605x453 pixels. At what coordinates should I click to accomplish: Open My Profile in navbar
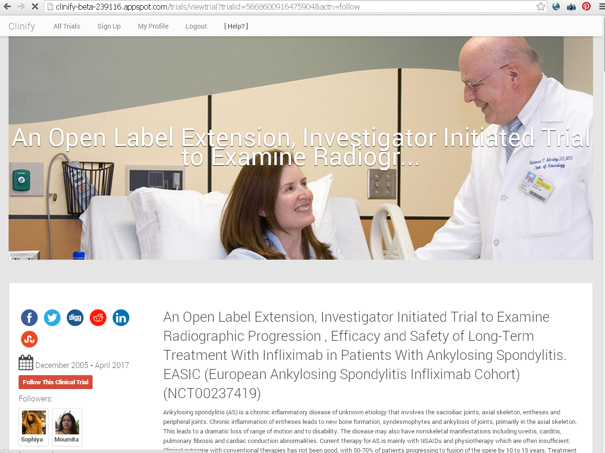(153, 26)
